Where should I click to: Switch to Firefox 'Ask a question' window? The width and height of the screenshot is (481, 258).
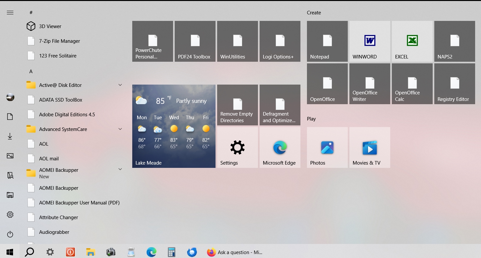click(x=235, y=252)
